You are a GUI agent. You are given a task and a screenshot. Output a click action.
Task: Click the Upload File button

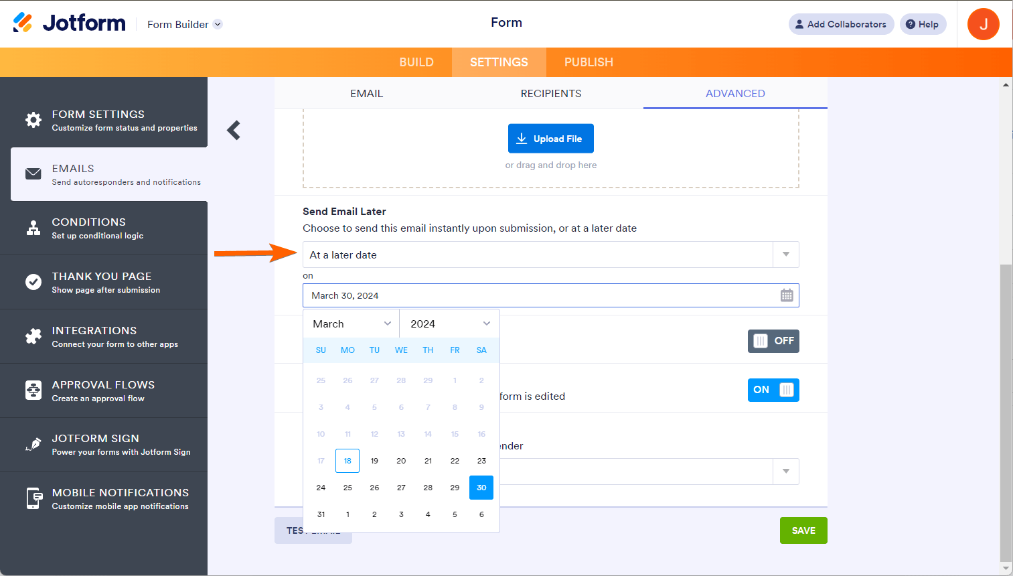click(x=550, y=139)
